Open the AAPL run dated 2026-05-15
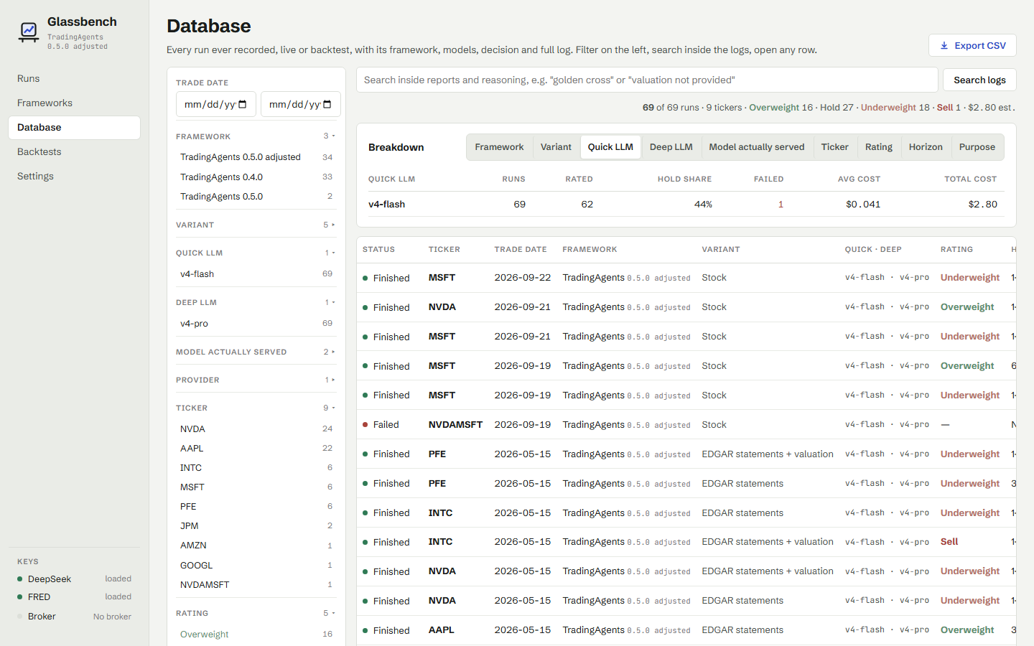 [686, 630]
